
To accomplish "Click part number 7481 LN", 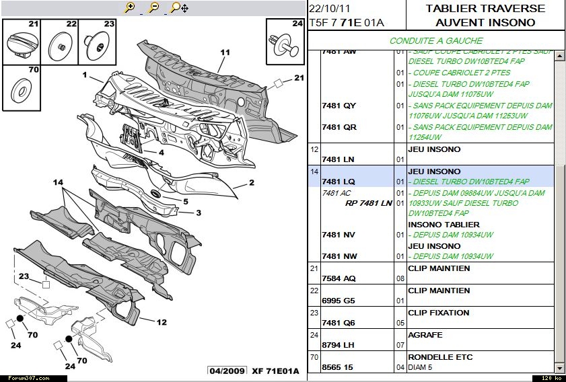I will [340, 159].
